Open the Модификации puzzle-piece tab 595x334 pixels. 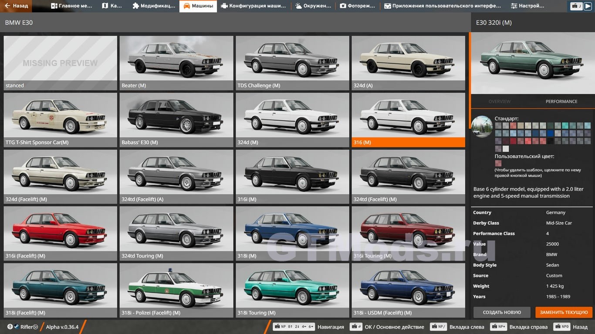154,6
